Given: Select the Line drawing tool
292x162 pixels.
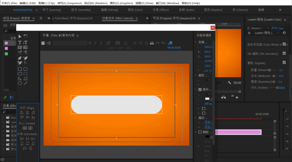Looking at the screenshot, I should [x=26, y=83].
